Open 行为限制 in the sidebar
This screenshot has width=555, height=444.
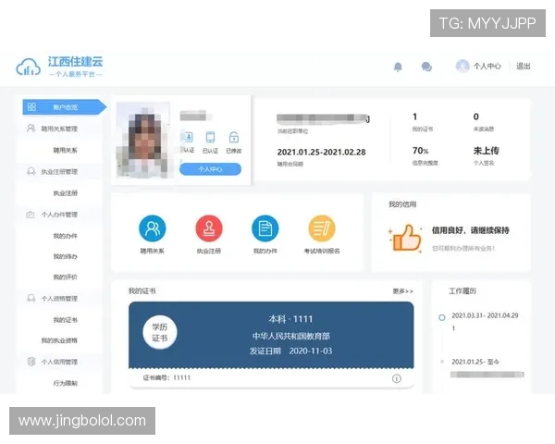tap(65, 383)
